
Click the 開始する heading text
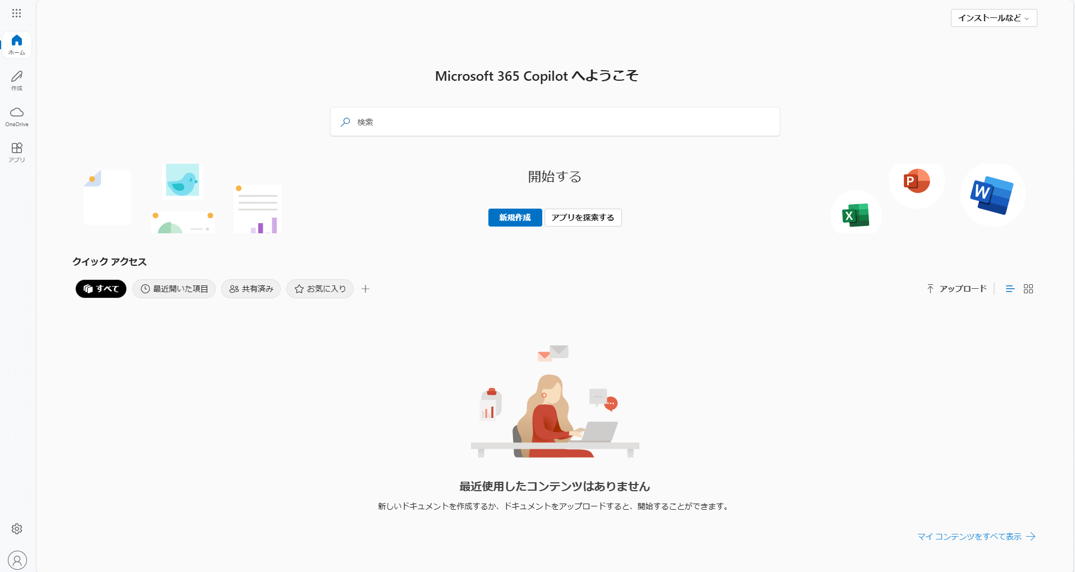coord(555,177)
